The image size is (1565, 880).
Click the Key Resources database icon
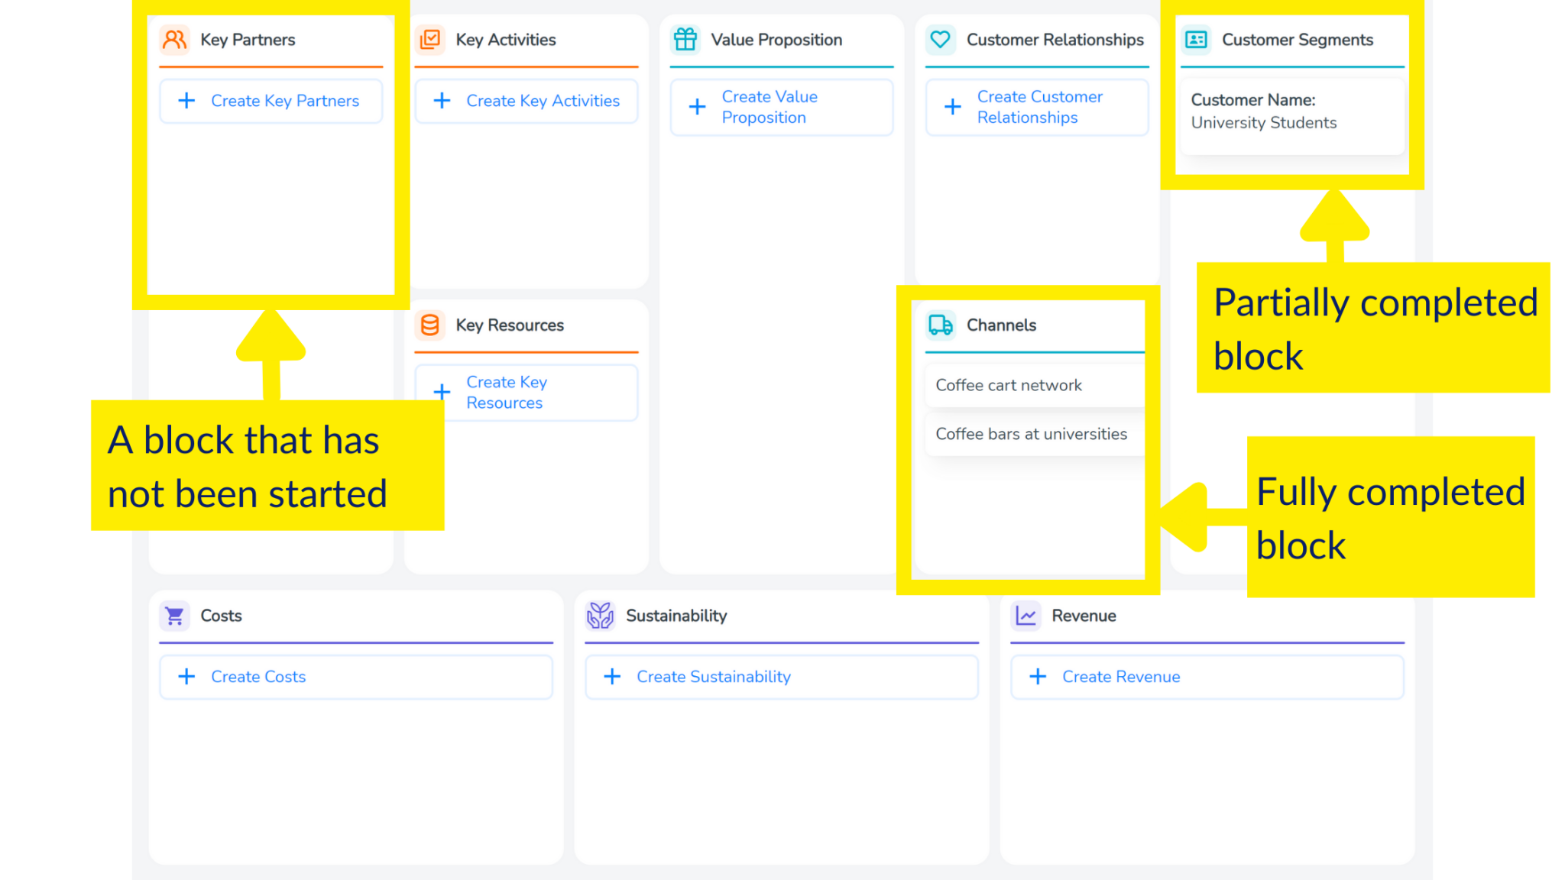(x=430, y=325)
